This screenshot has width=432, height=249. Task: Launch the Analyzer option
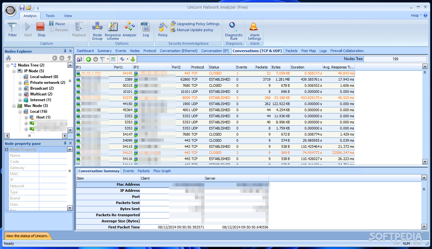click(130, 30)
